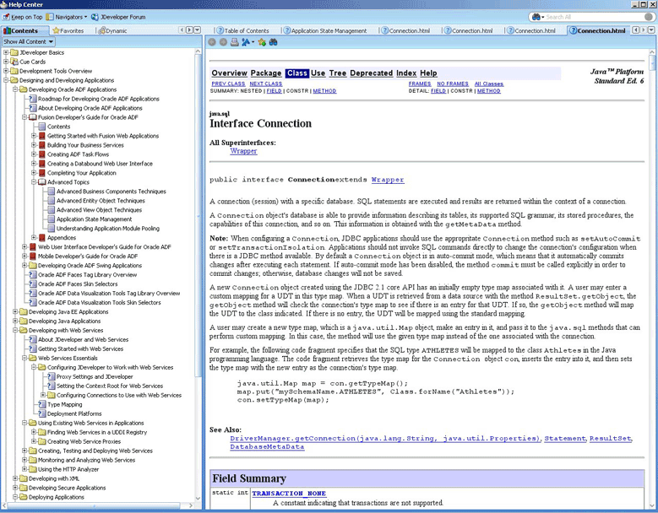Expand the Appendices tree node
The height and width of the screenshot is (513, 658).
[34, 237]
